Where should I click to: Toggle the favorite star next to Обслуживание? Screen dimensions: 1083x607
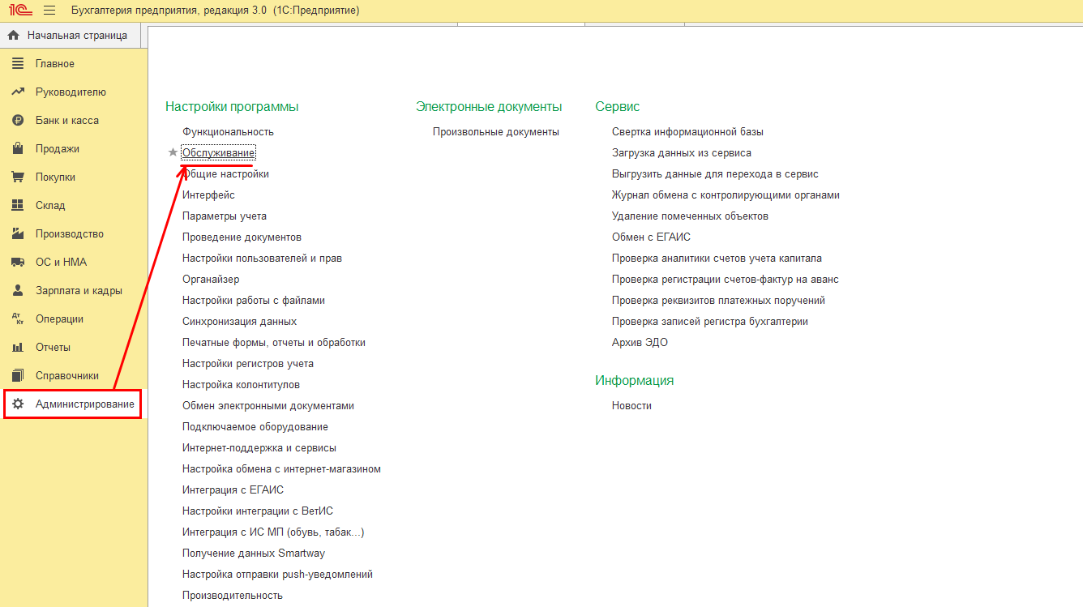pos(172,151)
